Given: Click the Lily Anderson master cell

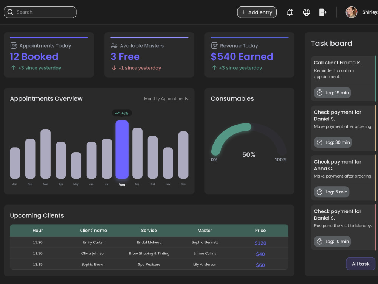Looking at the screenshot, I should 204,264.
